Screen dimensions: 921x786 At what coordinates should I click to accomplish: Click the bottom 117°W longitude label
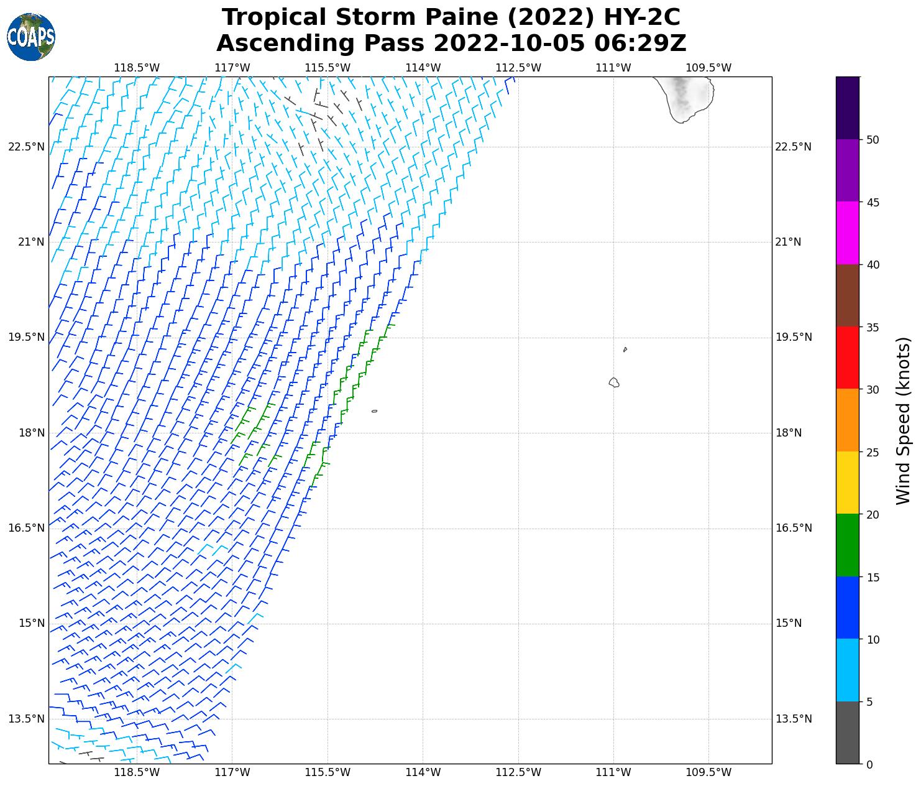point(232,772)
